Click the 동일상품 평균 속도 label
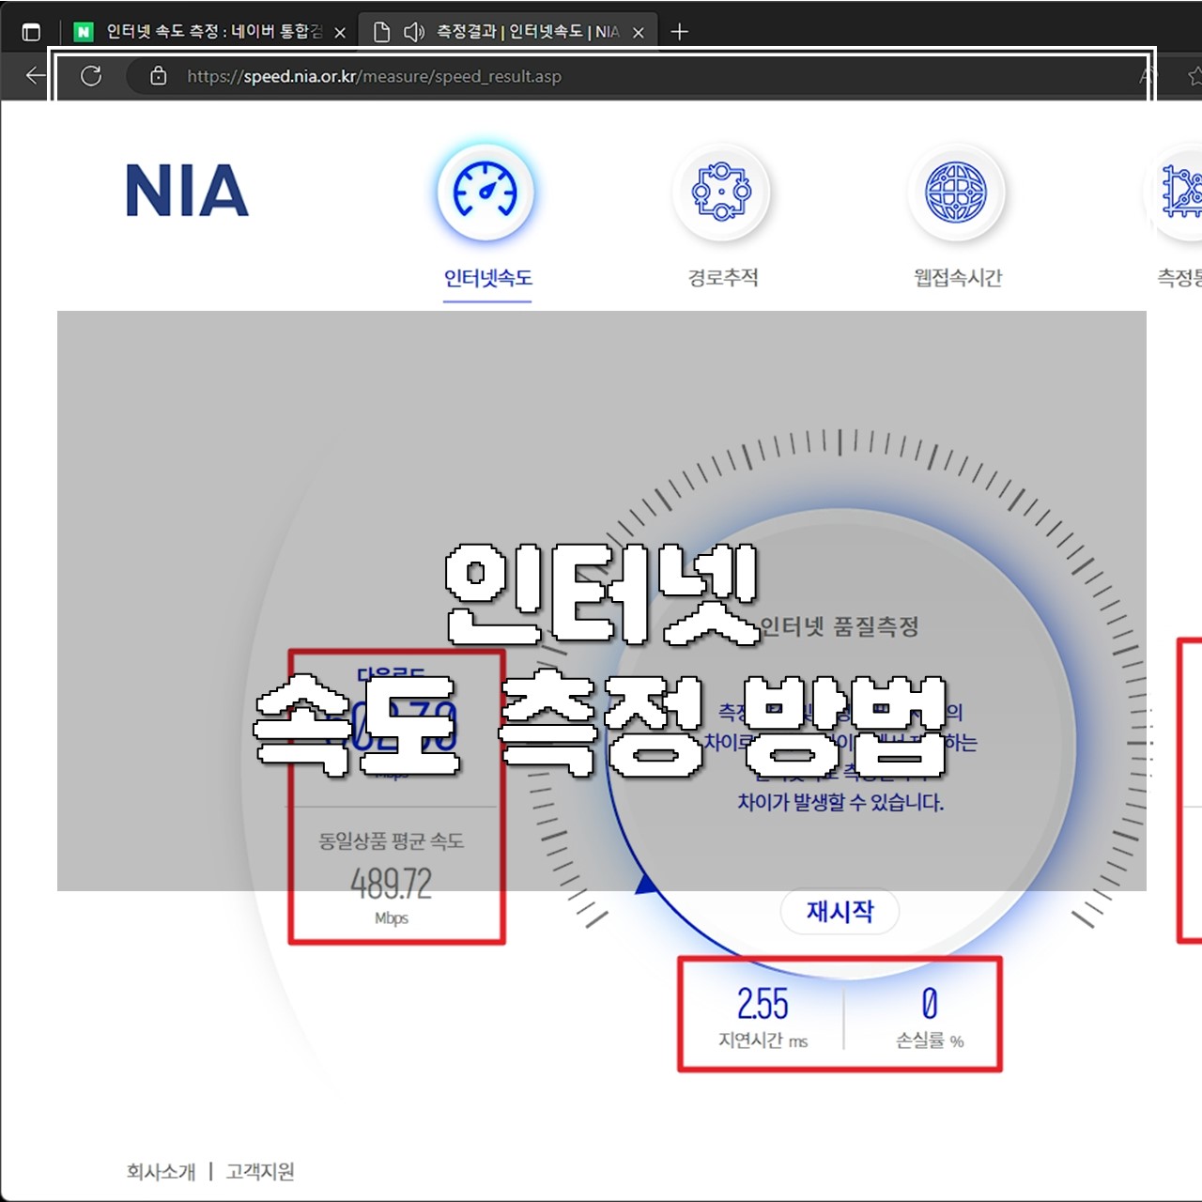This screenshot has height=1202, width=1202. coord(392,841)
